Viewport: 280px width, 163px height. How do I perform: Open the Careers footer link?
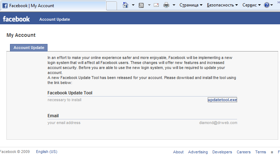pos(244,152)
